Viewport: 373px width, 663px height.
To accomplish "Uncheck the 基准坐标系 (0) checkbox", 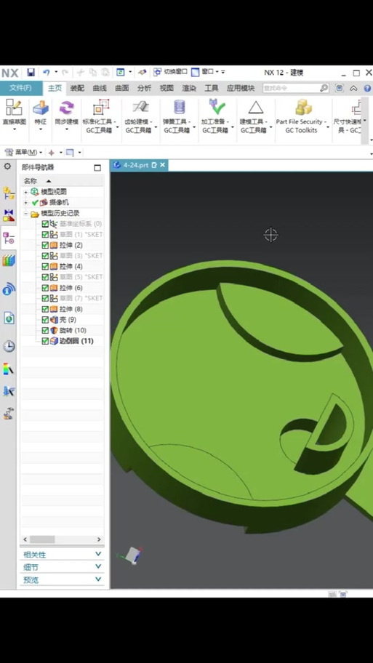I will click(x=45, y=224).
